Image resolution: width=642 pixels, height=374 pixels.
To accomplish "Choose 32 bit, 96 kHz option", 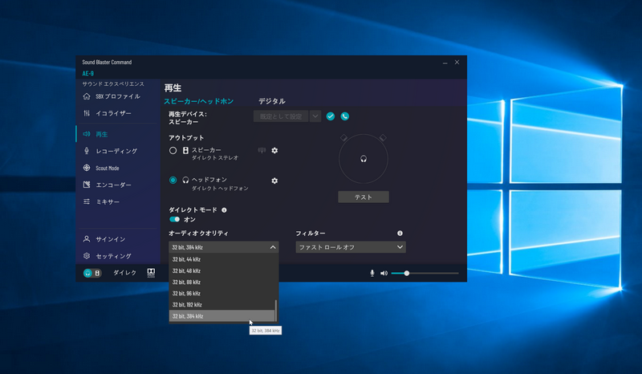I will pyautogui.click(x=221, y=293).
